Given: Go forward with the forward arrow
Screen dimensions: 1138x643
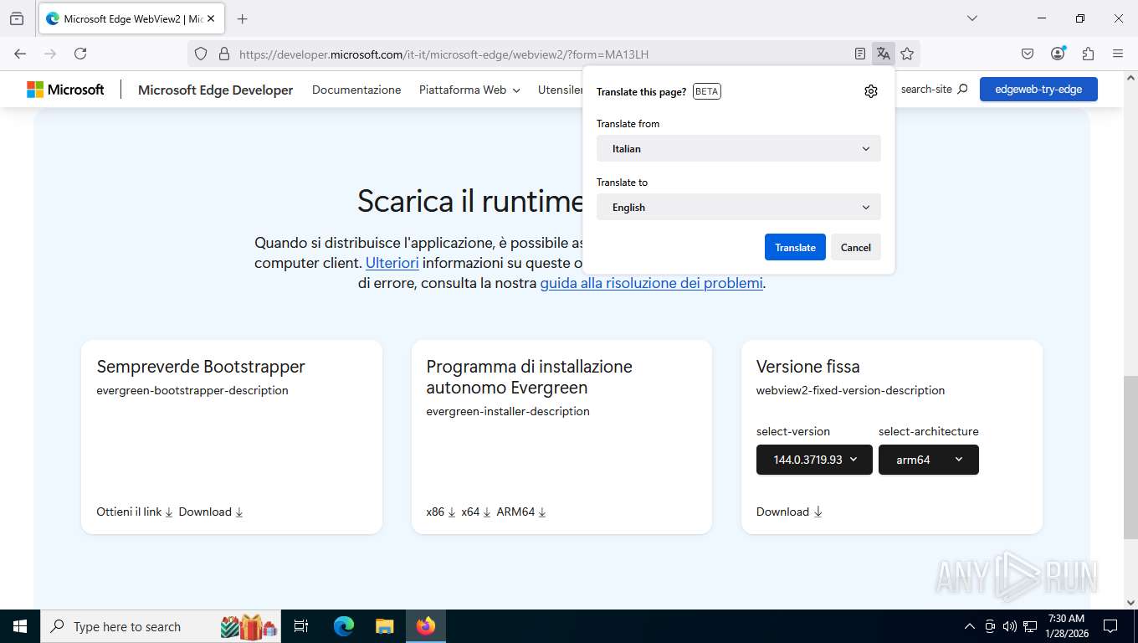Looking at the screenshot, I should tap(50, 54).
